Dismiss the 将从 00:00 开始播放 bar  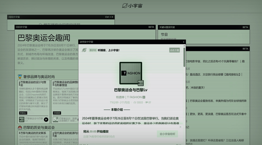(180, 127)
